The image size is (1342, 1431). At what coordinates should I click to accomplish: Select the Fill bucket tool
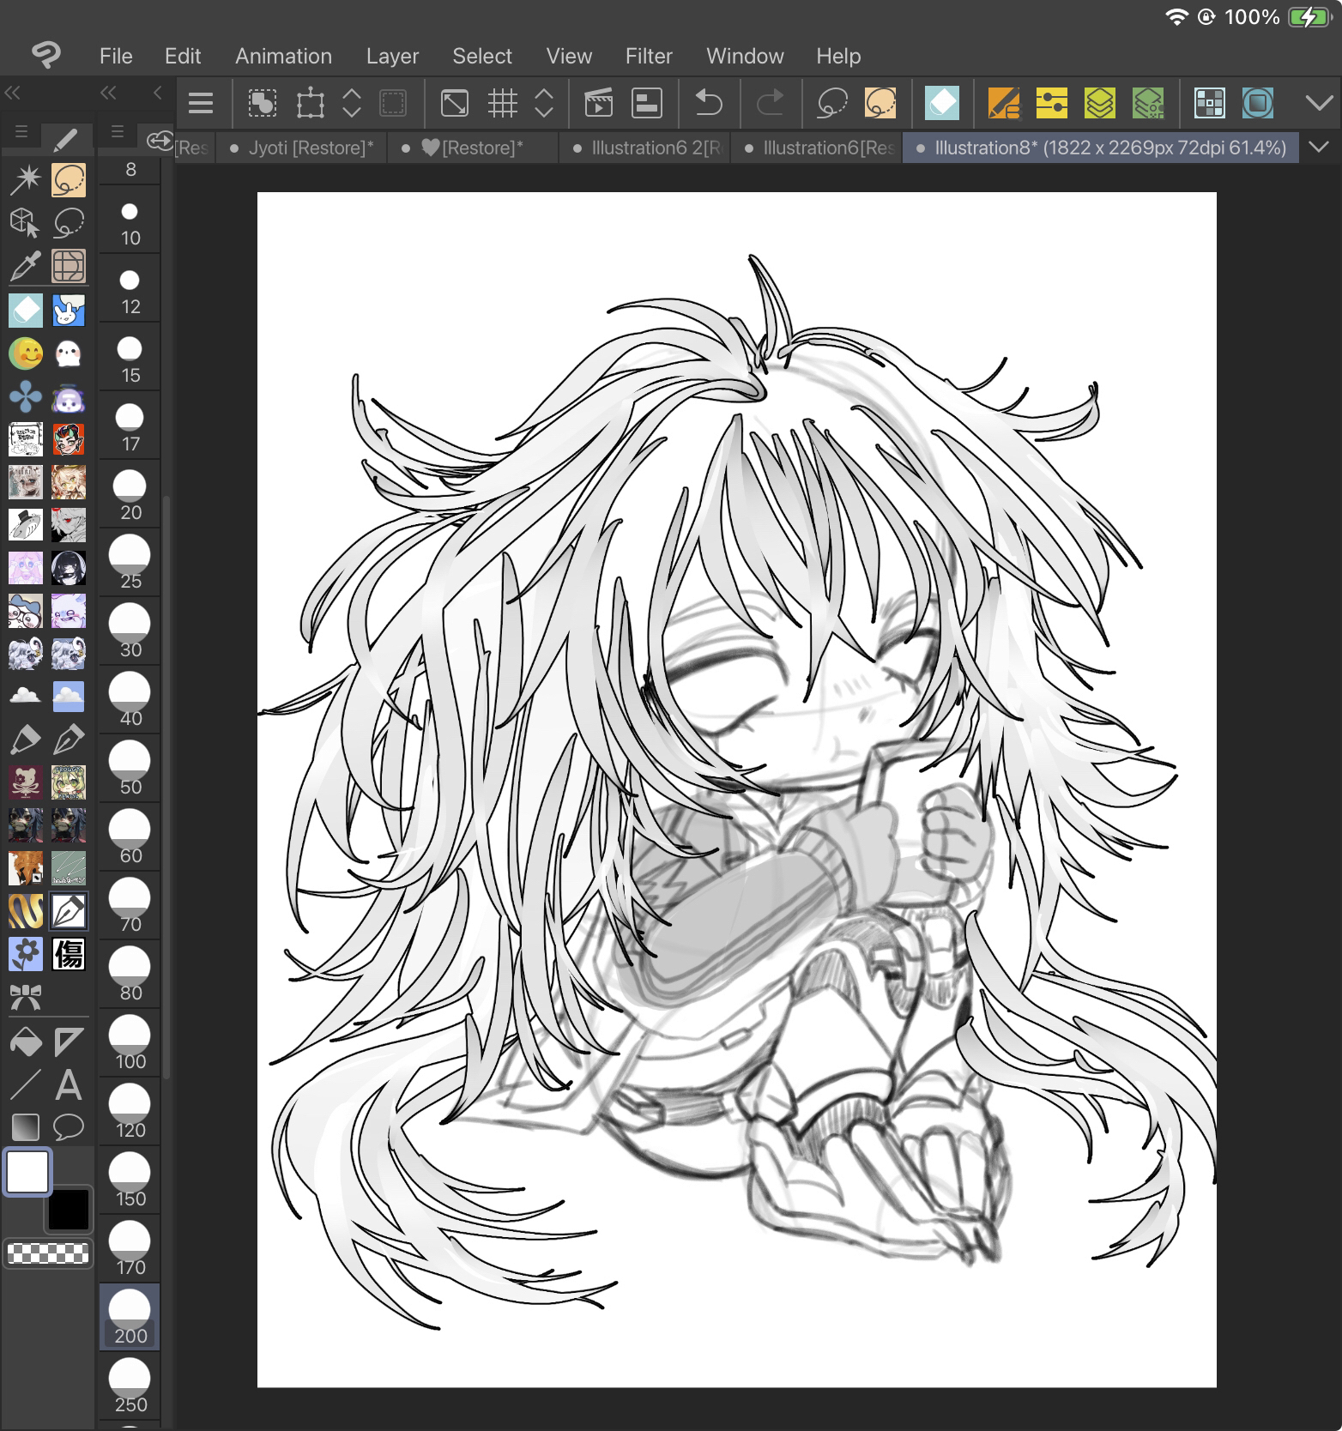click(25, 1042)
